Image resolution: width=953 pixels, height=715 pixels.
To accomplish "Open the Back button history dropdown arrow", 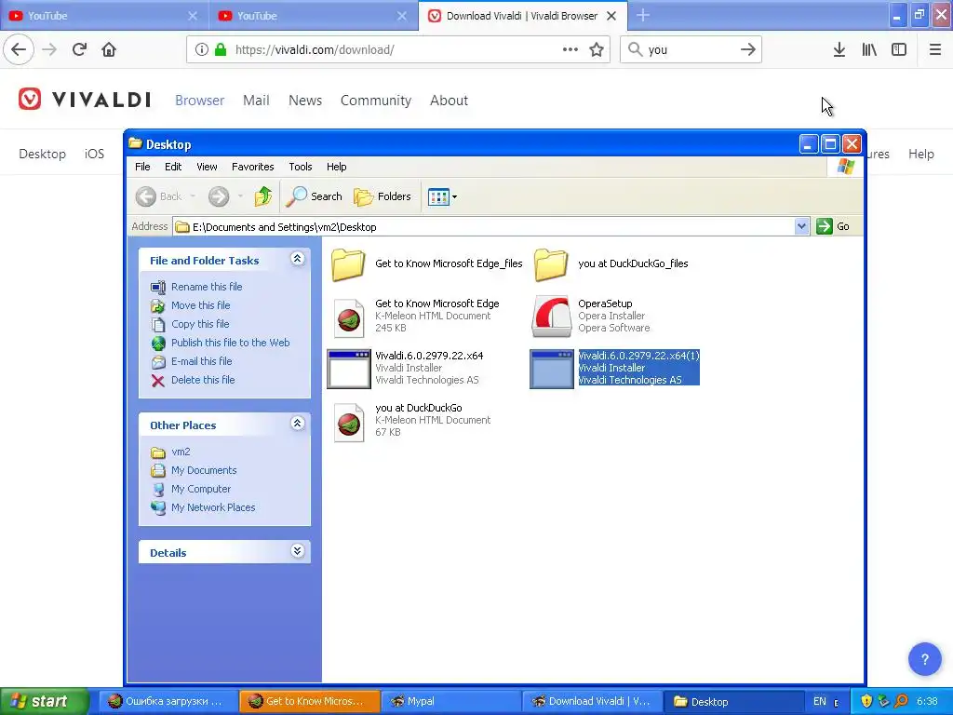I will [x=193, y=196].
